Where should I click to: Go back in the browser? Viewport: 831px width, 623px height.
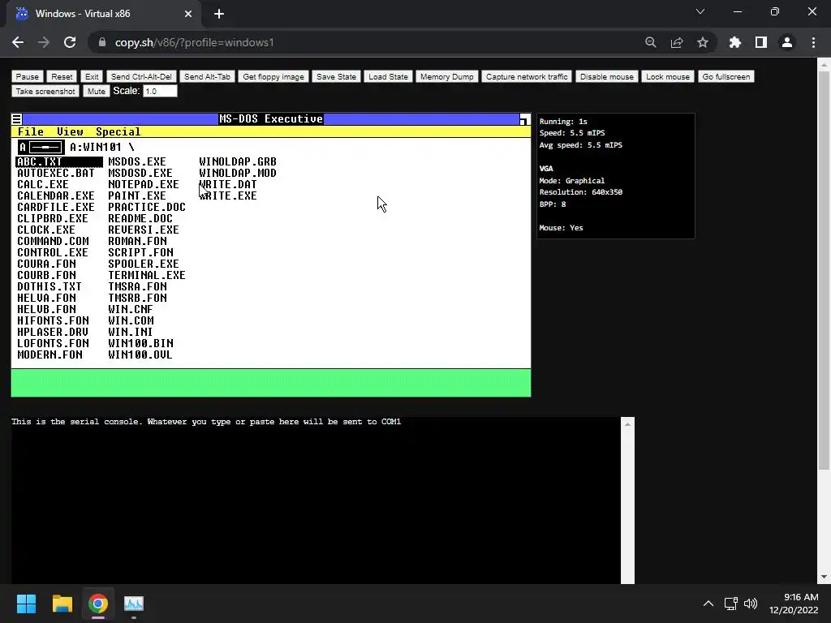[18, 42]
